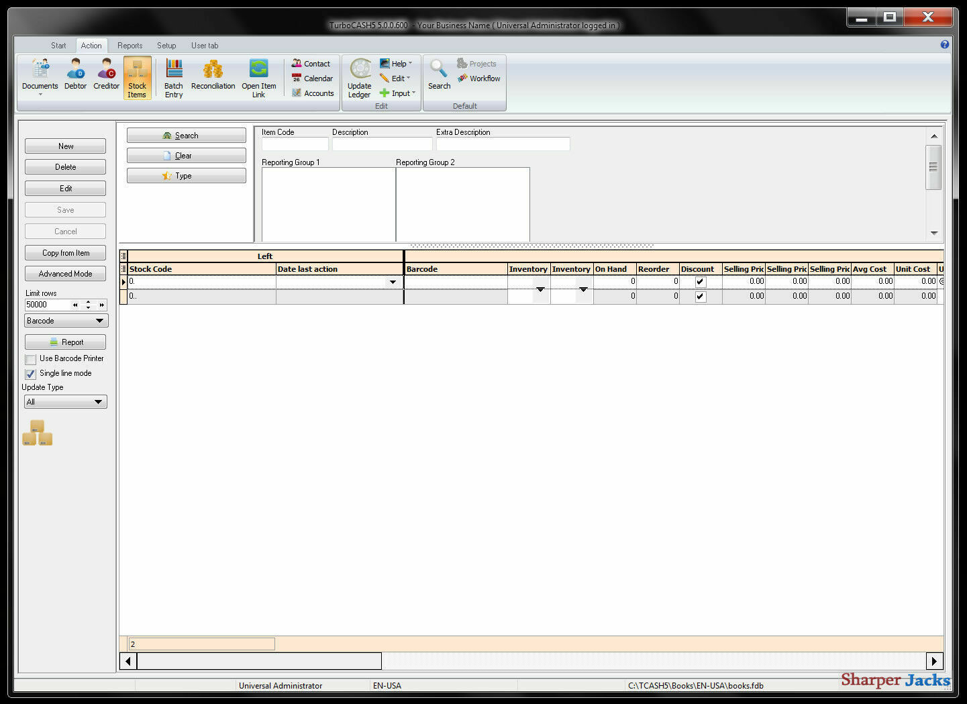Open the Batch Entry icon
Image resolution: width=967 pixels, height=704 pixels.
pos(174,78)
